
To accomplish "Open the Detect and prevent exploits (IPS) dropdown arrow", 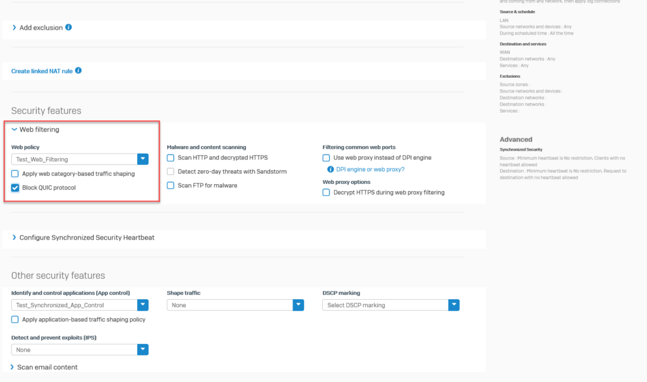I will tap(143, 349).
